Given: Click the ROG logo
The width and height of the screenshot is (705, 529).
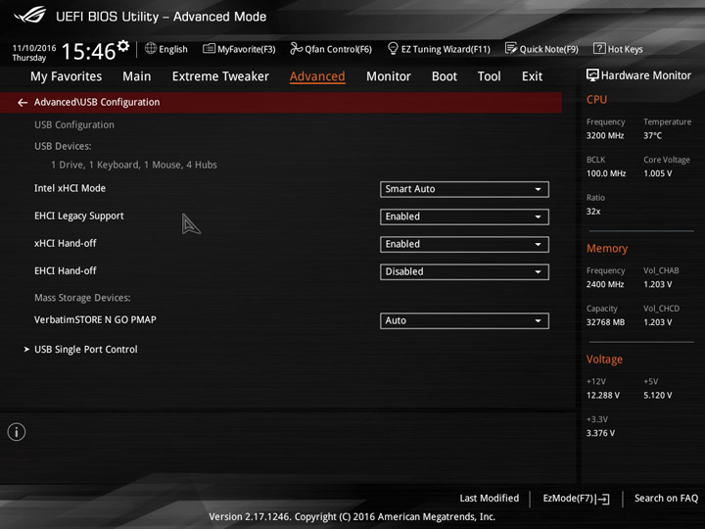Looking at the screenshot, I should tap(29, 15).
